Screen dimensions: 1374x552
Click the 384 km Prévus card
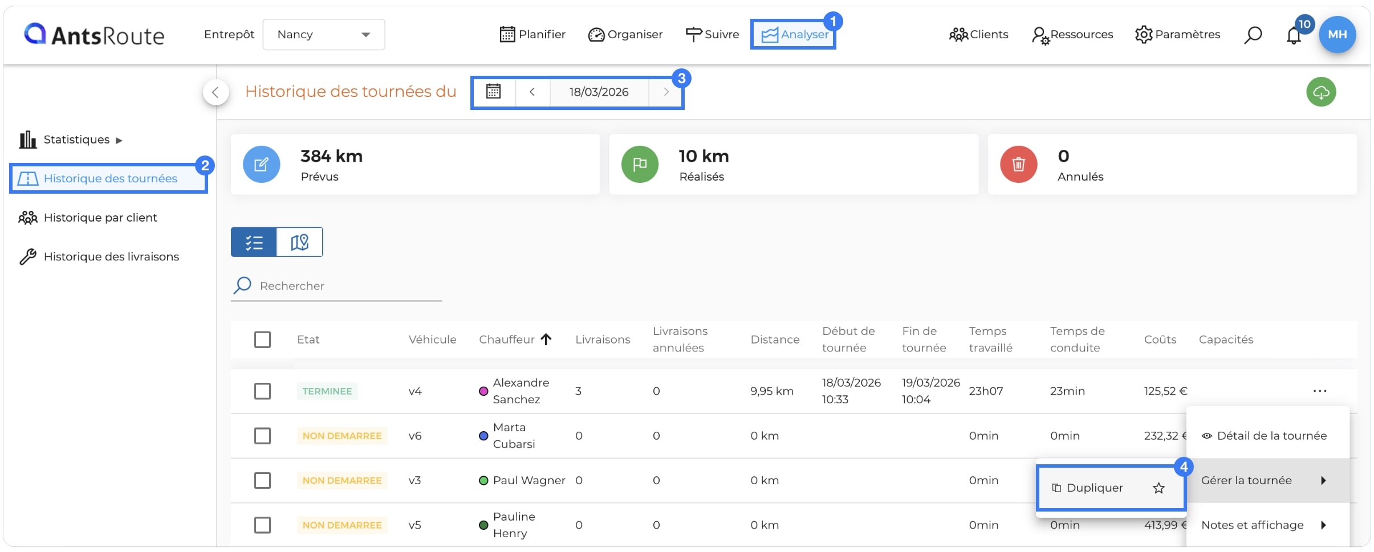pos(415,165)
